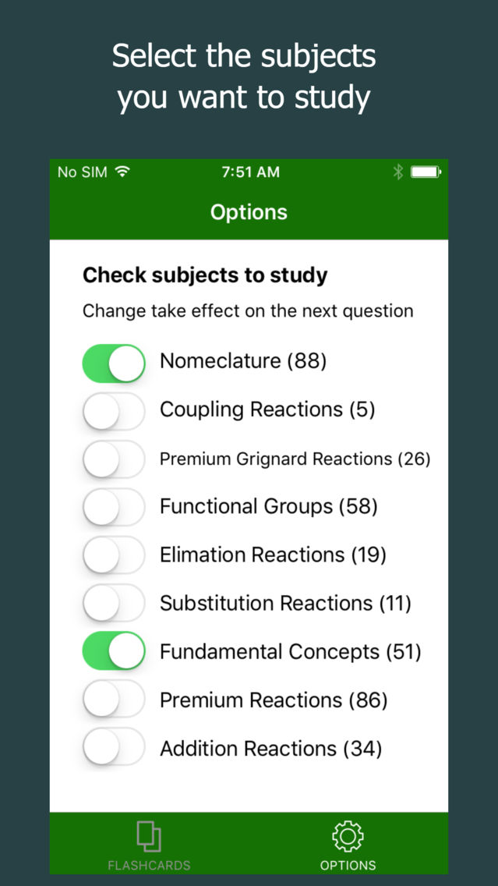Enable the Premium Reactions switch
The height and width of the screenshot is (886, 498).
(x=114, y=700)
